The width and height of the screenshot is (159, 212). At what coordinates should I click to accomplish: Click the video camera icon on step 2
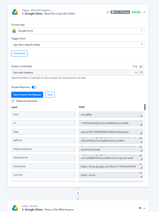[140, 208]
